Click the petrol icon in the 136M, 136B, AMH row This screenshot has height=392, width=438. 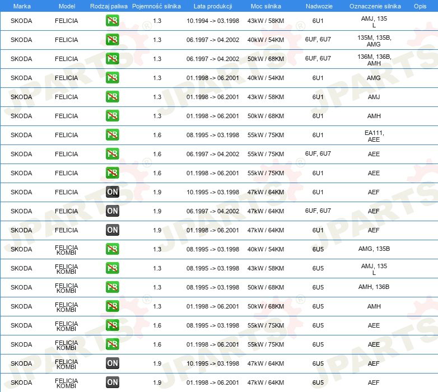click(x=112, y=58)
